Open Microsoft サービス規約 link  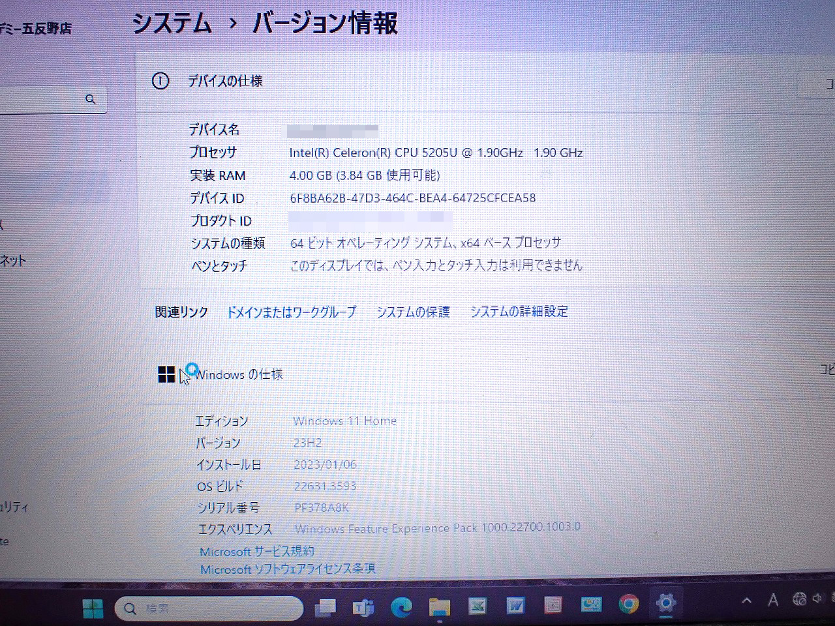tap(257, 552)
